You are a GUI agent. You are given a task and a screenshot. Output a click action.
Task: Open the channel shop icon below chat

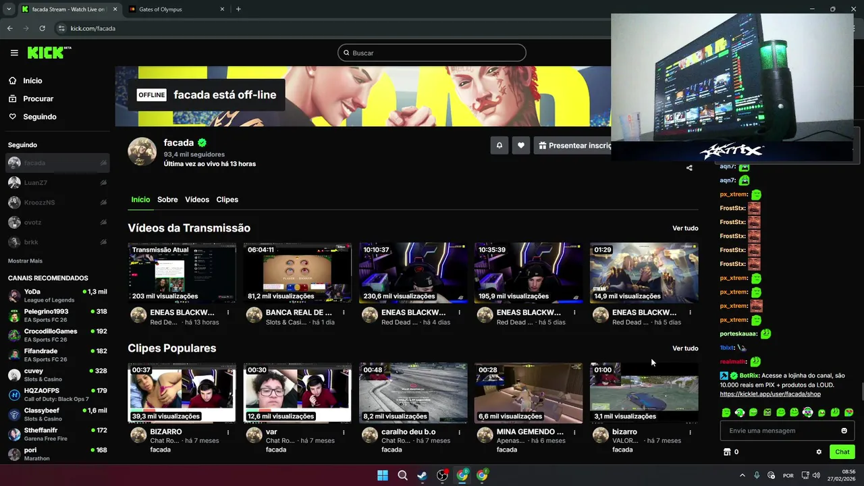727,452
